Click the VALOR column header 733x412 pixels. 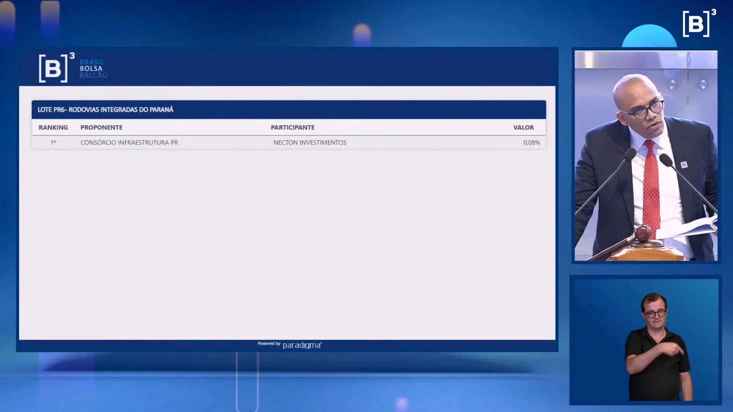pos(523,127)
